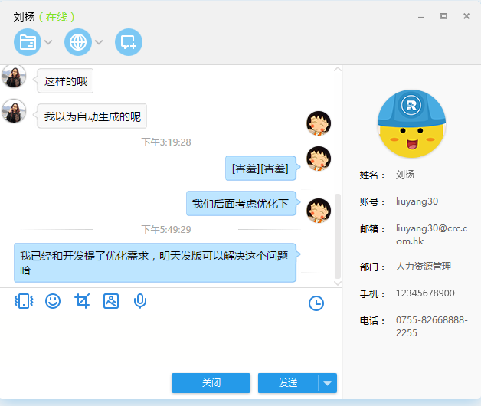The height and width of the screenshot is (406, 481).
Task: Click the 发送 send button
Action: pyautogui.click(x=287, y=383)
